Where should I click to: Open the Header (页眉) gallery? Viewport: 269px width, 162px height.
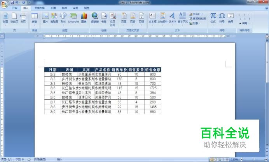[124, 19]
